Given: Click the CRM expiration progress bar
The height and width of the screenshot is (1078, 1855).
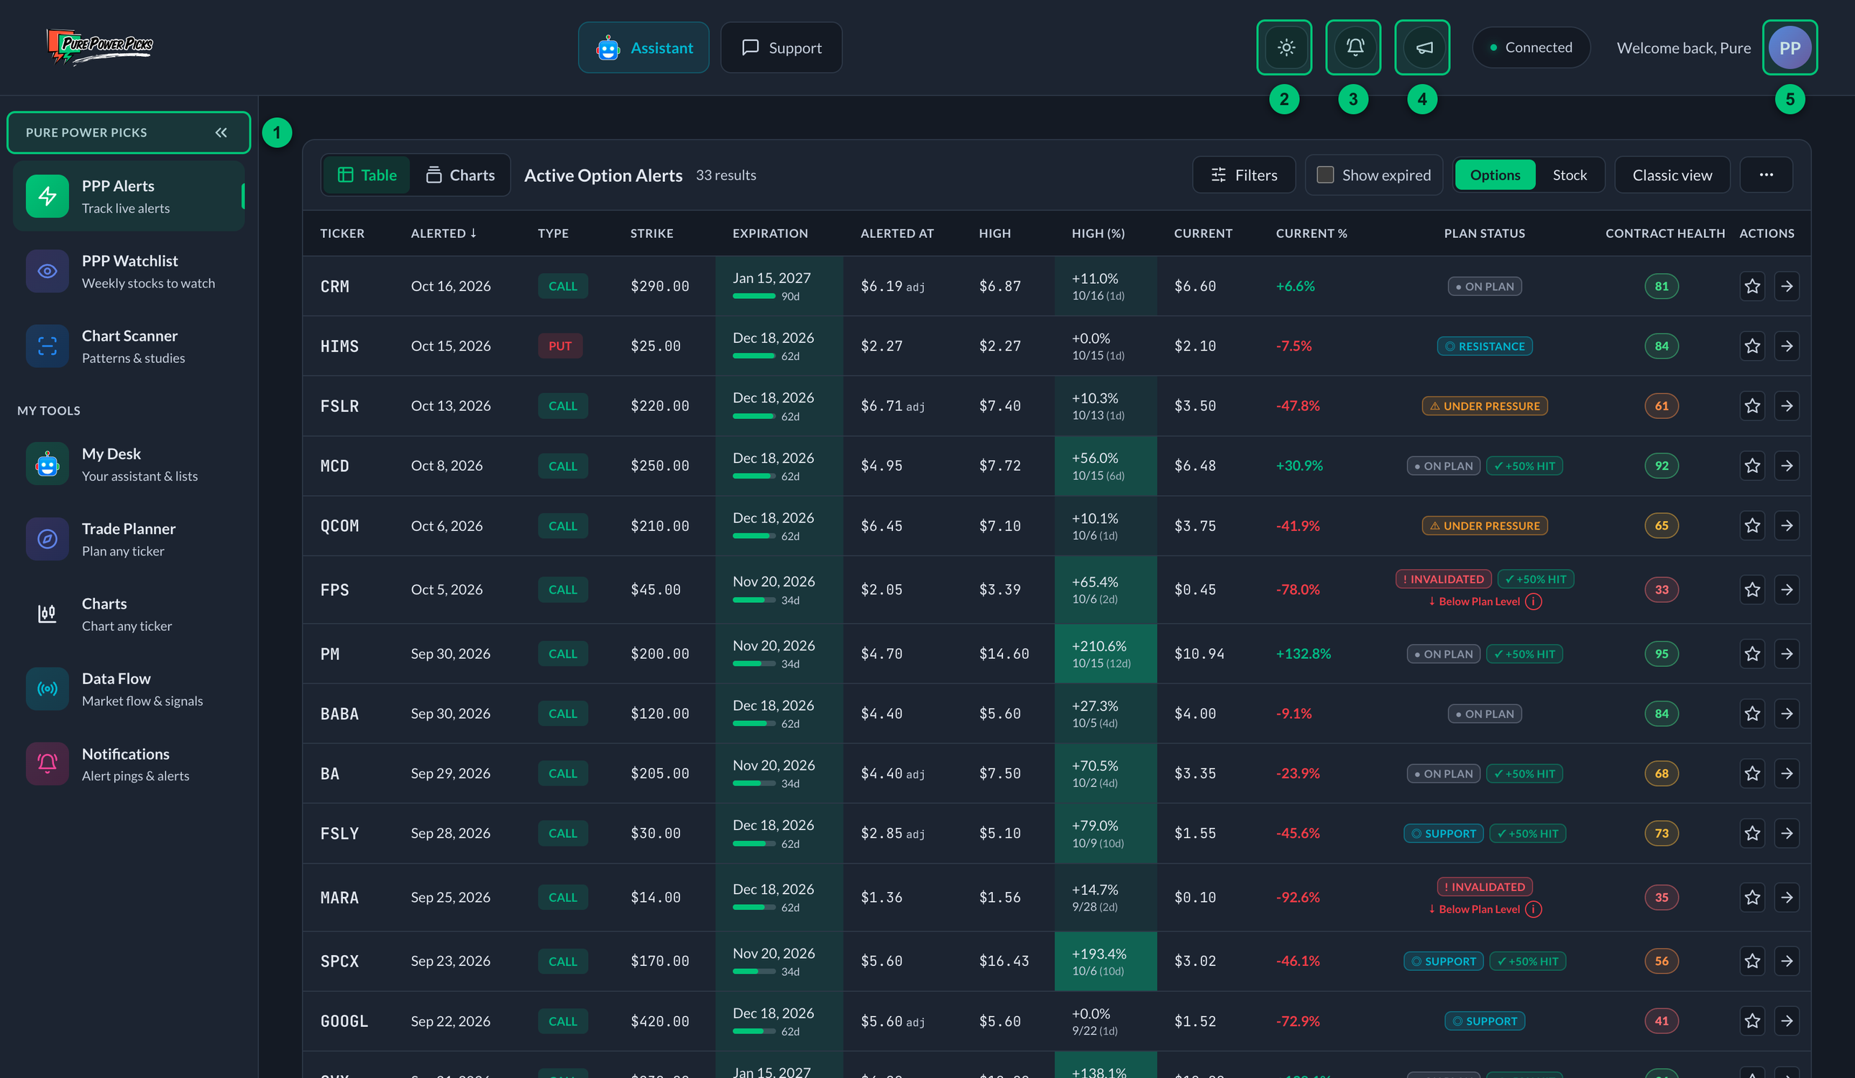Looking at the screenshot, I should [754, 297].
